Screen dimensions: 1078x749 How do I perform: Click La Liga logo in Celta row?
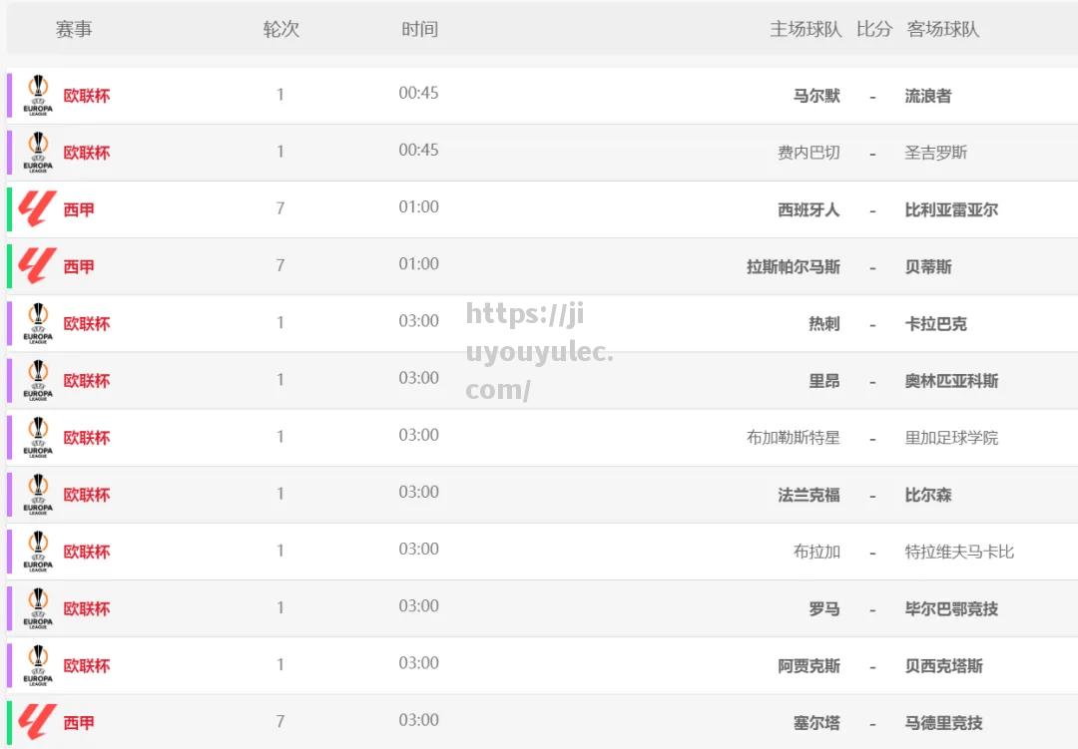coord(38,721)
